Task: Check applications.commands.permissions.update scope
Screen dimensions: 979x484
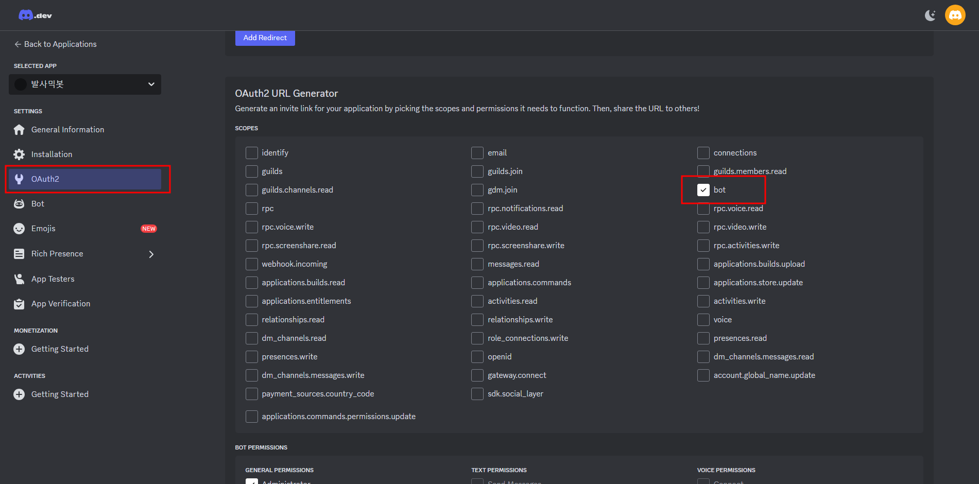Action: (252, 417)
